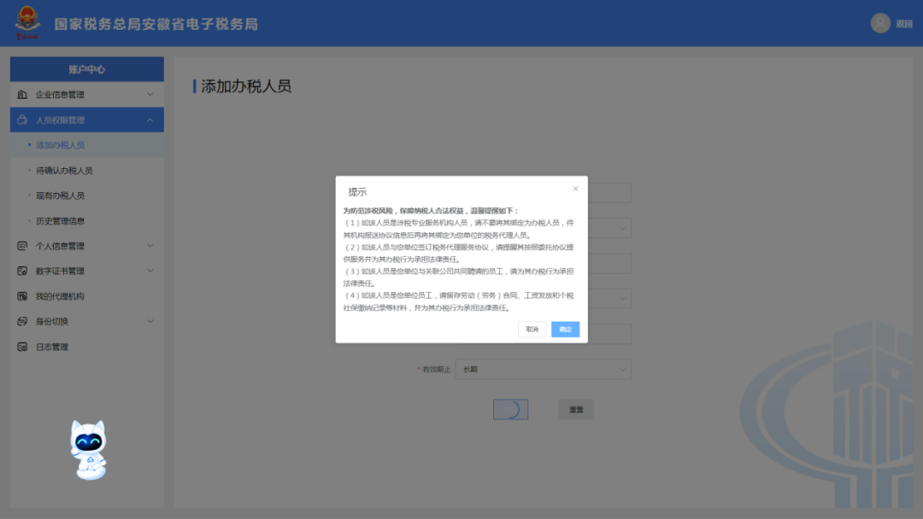Expand 数字证书管理 chevron

(150, 271)
